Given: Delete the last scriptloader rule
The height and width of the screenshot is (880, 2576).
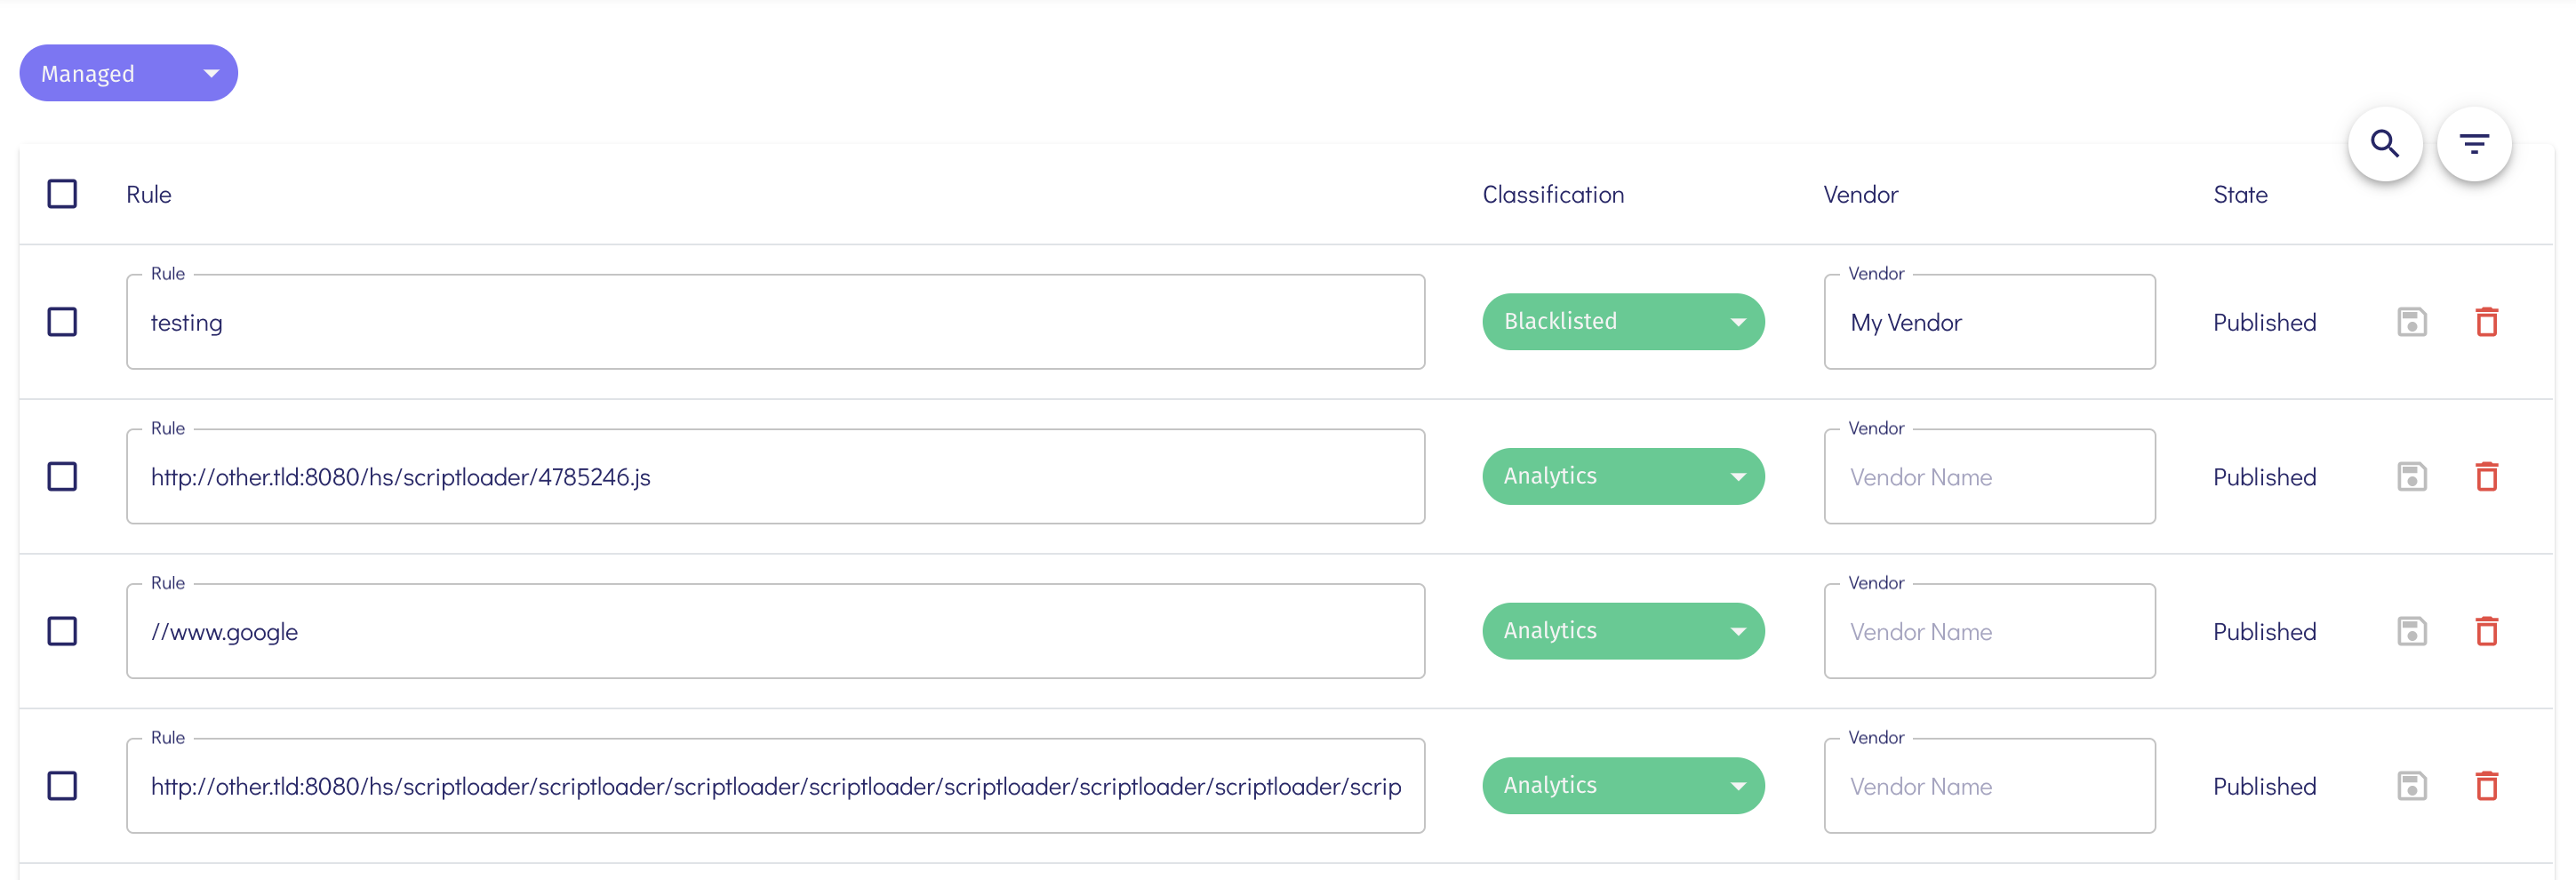Looking at the screenshot, I should (2488, 786).
